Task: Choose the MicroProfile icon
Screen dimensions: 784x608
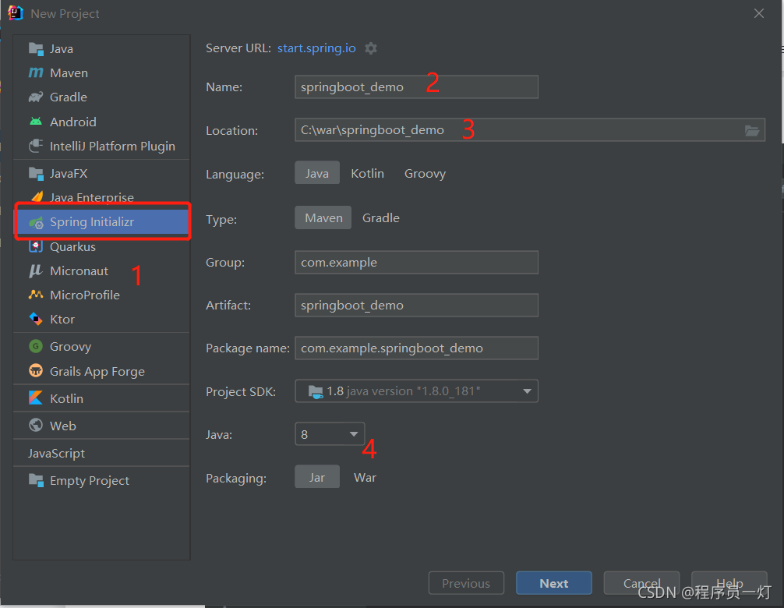Action: point(36,295)
